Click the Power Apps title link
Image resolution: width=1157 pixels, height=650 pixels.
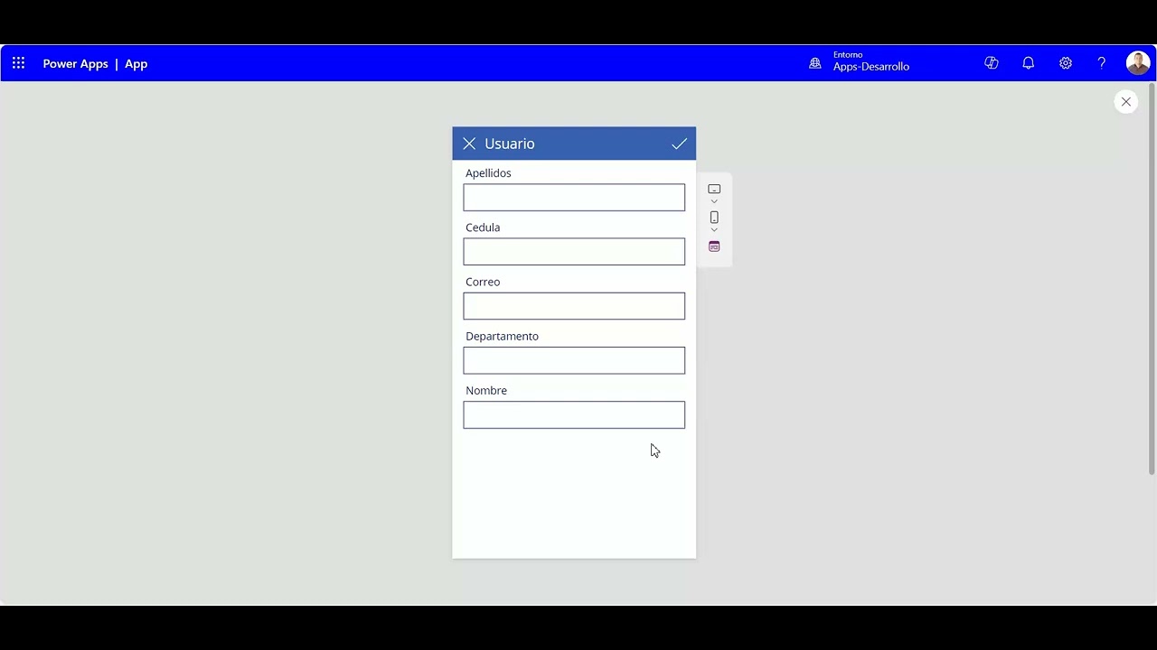[x=75, y=64]
